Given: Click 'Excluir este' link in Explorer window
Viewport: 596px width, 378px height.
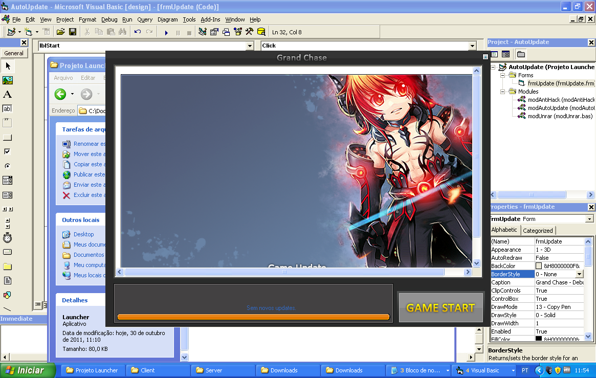Looking at the screenshot, I should 90,195.
